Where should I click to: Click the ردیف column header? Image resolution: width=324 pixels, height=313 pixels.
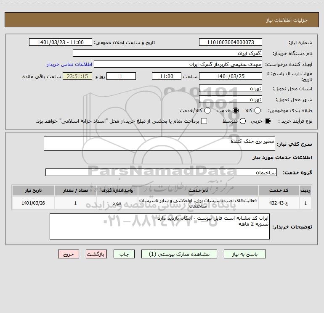point(305,190)
